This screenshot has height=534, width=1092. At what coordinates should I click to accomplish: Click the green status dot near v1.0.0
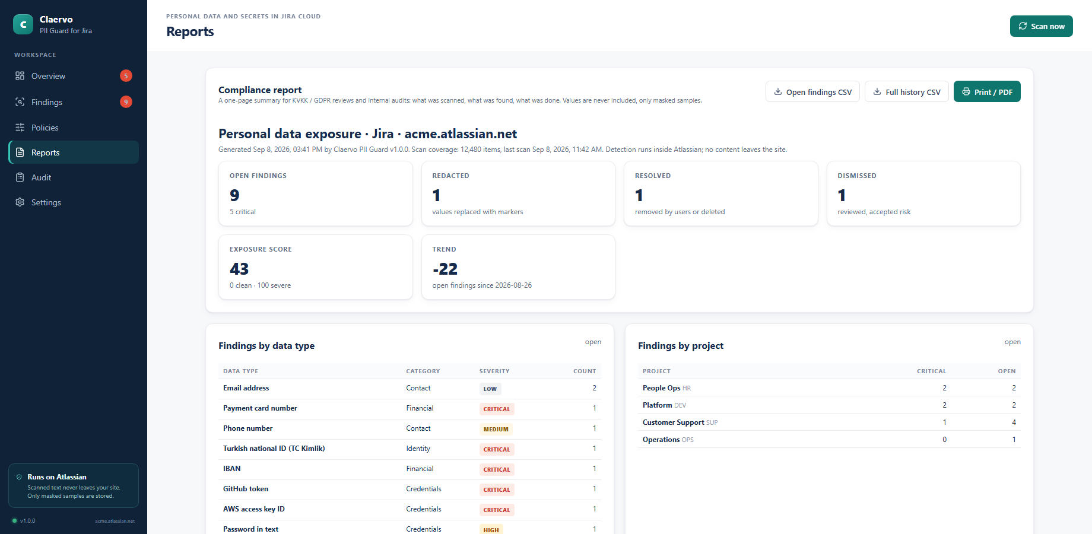(15, 521)
